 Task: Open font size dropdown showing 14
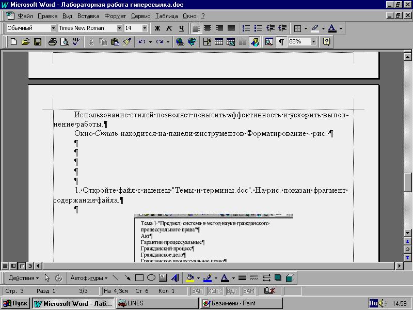pos(145,28)
